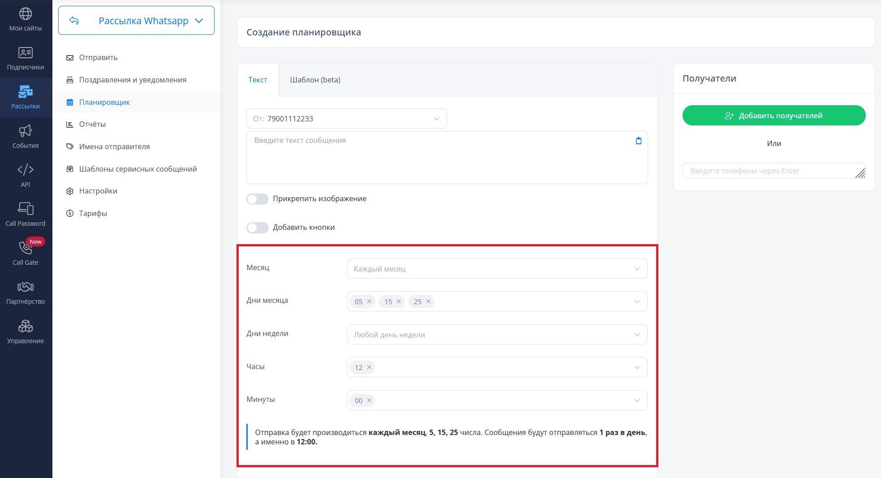Screen dimensions: 881x478
Task: Open Мои сайты globe icon
Action: click(x=26, y=14)
